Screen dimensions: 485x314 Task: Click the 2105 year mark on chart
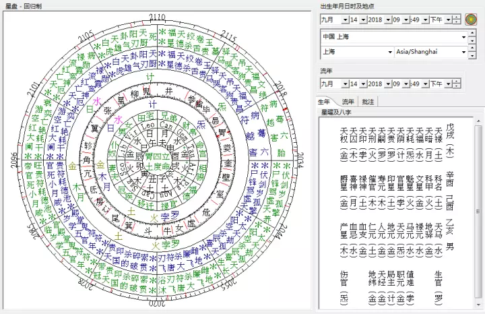tap(86, 37)
